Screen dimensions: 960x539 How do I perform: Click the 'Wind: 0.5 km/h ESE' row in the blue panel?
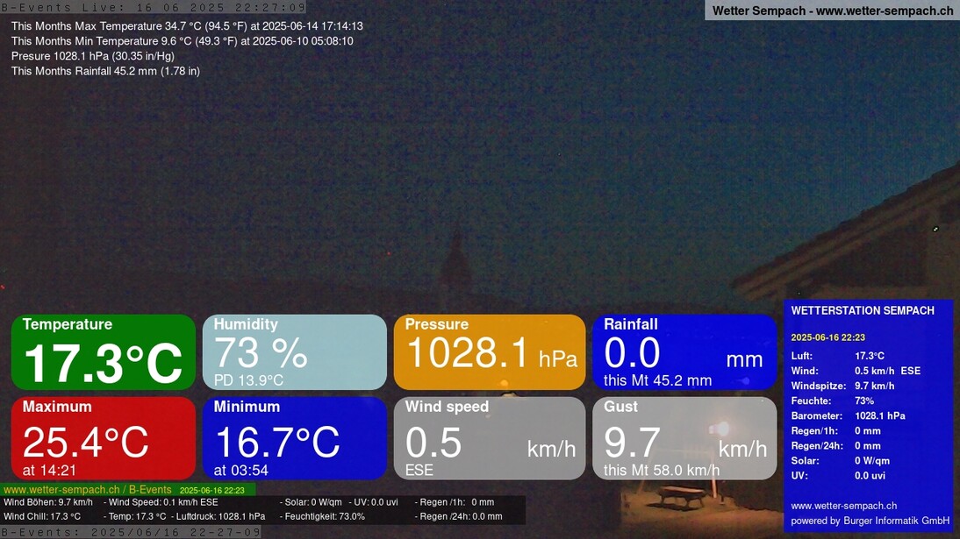856,371
